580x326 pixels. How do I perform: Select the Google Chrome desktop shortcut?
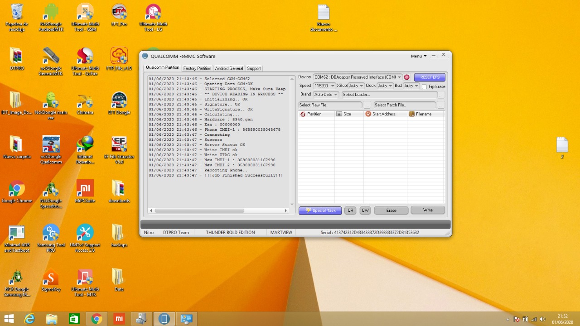click(x=17, y=192)
